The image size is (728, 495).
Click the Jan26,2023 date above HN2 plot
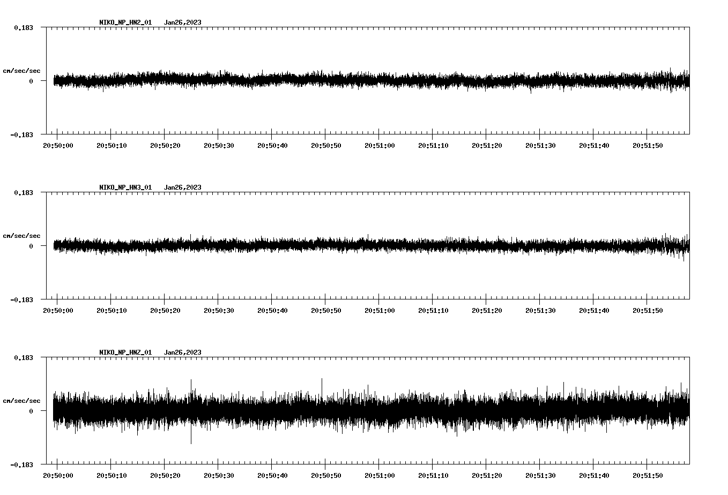tap(183, 22)
